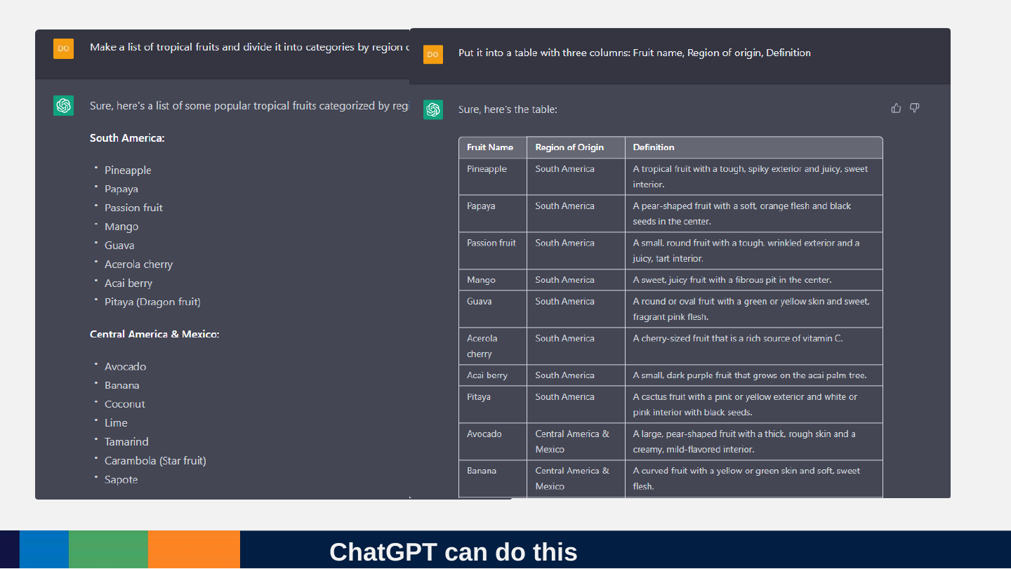
Task: Click 'Sapote' in the left bulleted list
Action: click(x=121, y=480)
